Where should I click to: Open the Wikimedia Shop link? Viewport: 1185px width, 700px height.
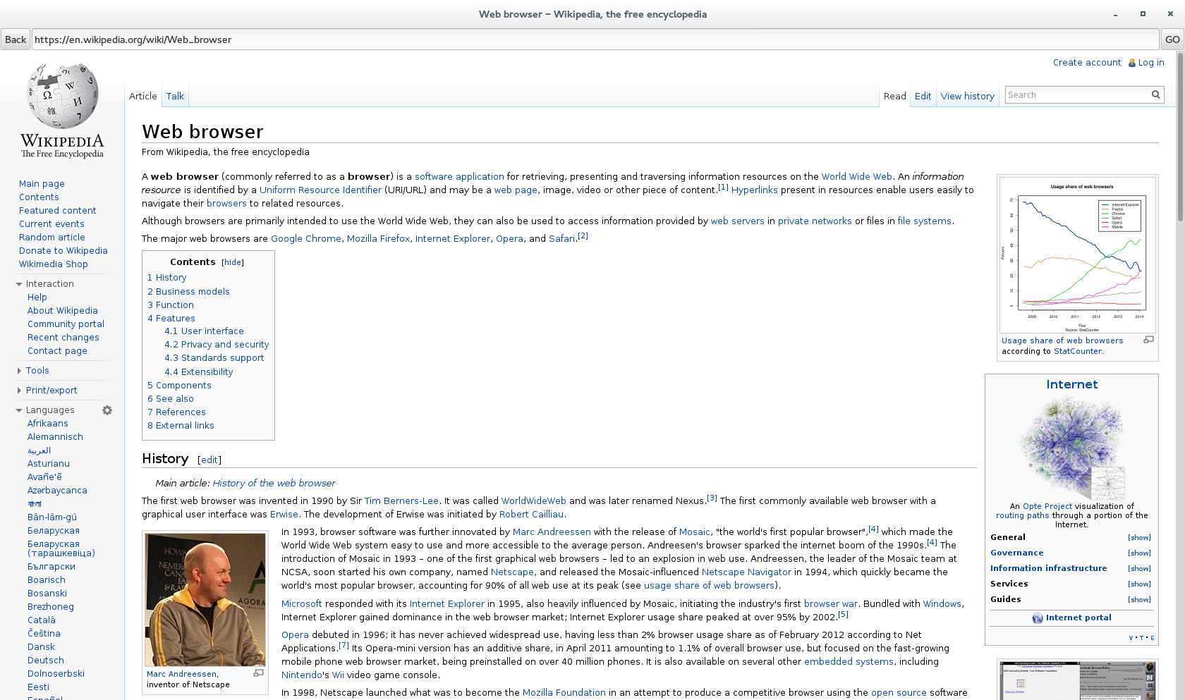tap(54, 264)
